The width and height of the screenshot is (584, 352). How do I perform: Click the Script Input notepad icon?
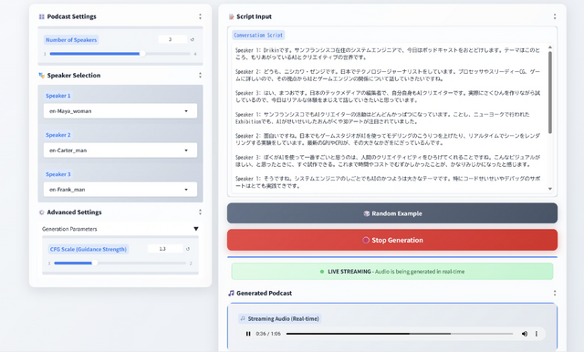231,16
